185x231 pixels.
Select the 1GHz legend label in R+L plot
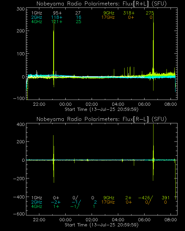pos(37,13)
